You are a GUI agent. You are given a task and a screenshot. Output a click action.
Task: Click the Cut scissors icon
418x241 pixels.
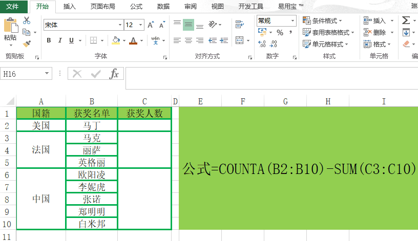27,20
